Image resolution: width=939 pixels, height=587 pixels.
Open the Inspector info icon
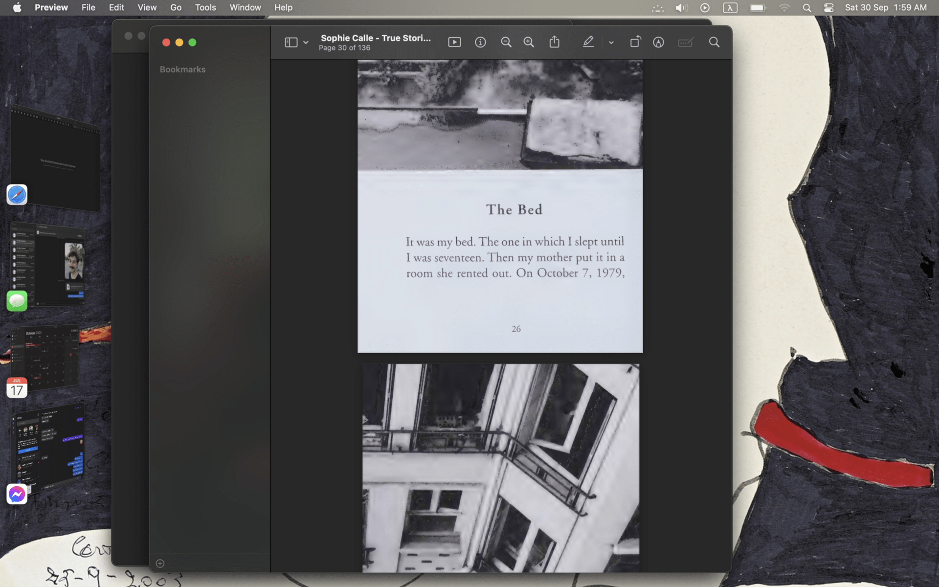coord(480,43)
